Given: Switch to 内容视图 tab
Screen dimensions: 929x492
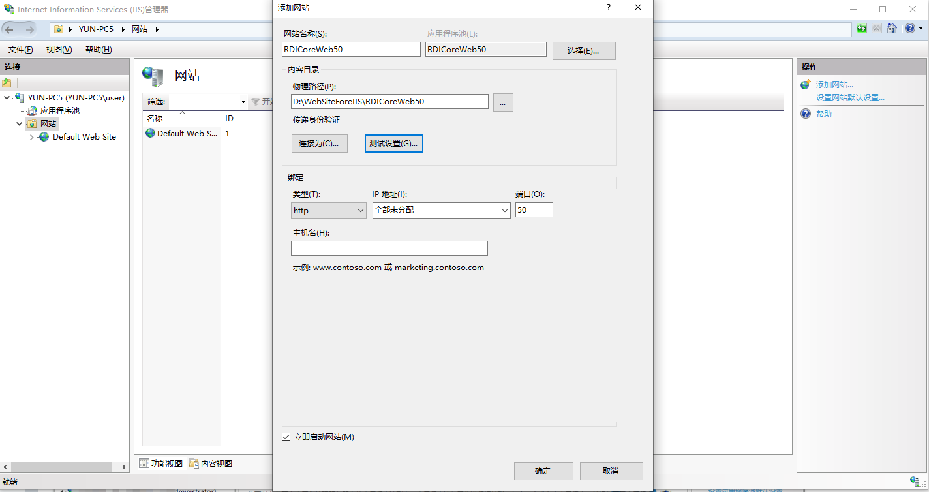Looking at the screenshot, I should [211, 464].
